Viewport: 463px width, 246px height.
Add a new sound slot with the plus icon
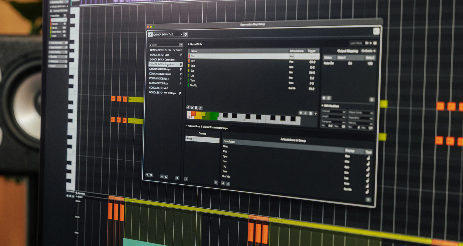[188, 107]
